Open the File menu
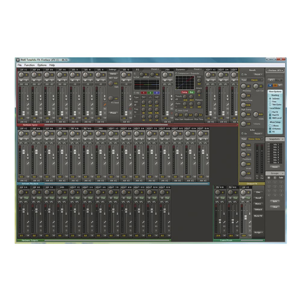Image resolution: width=301 pixels, height=301 pixels. [20, 65]
